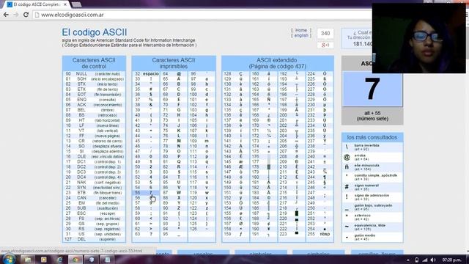Select row 00 NULL control character
The height and width of the screenshot is (264, 469).
tap(95, 73)
